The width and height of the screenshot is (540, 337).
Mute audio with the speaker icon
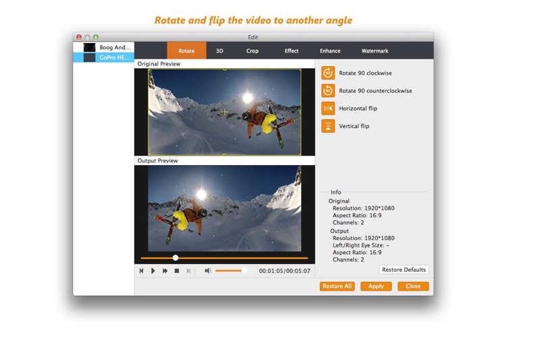click(208, 271)
